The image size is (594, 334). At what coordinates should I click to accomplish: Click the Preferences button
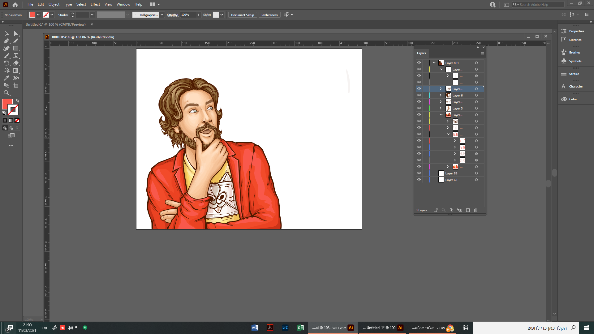tap(269, 15)
